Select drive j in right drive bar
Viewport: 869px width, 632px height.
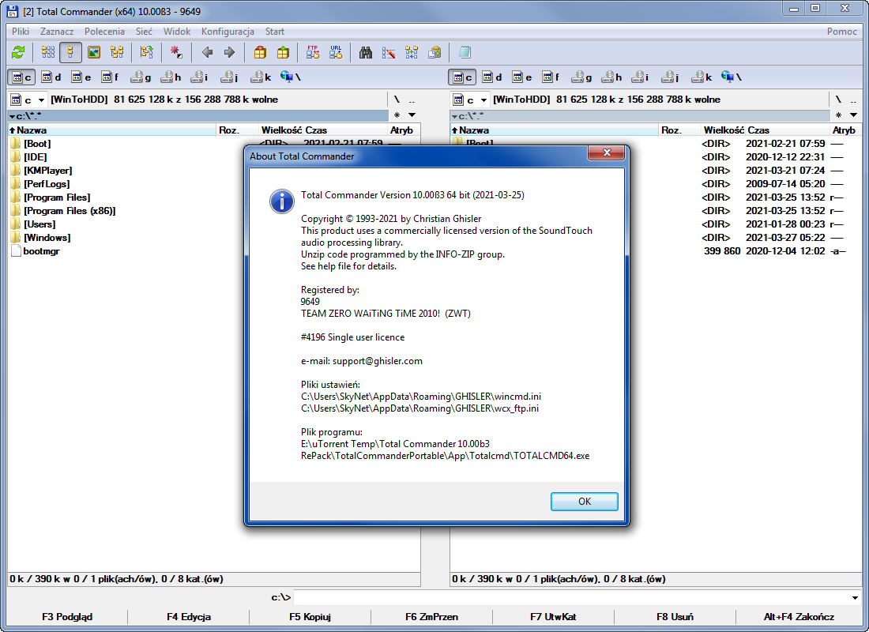point(670,77)
